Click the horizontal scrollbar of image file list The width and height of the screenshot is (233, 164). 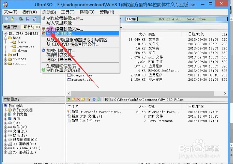click(x=142, y=94)
